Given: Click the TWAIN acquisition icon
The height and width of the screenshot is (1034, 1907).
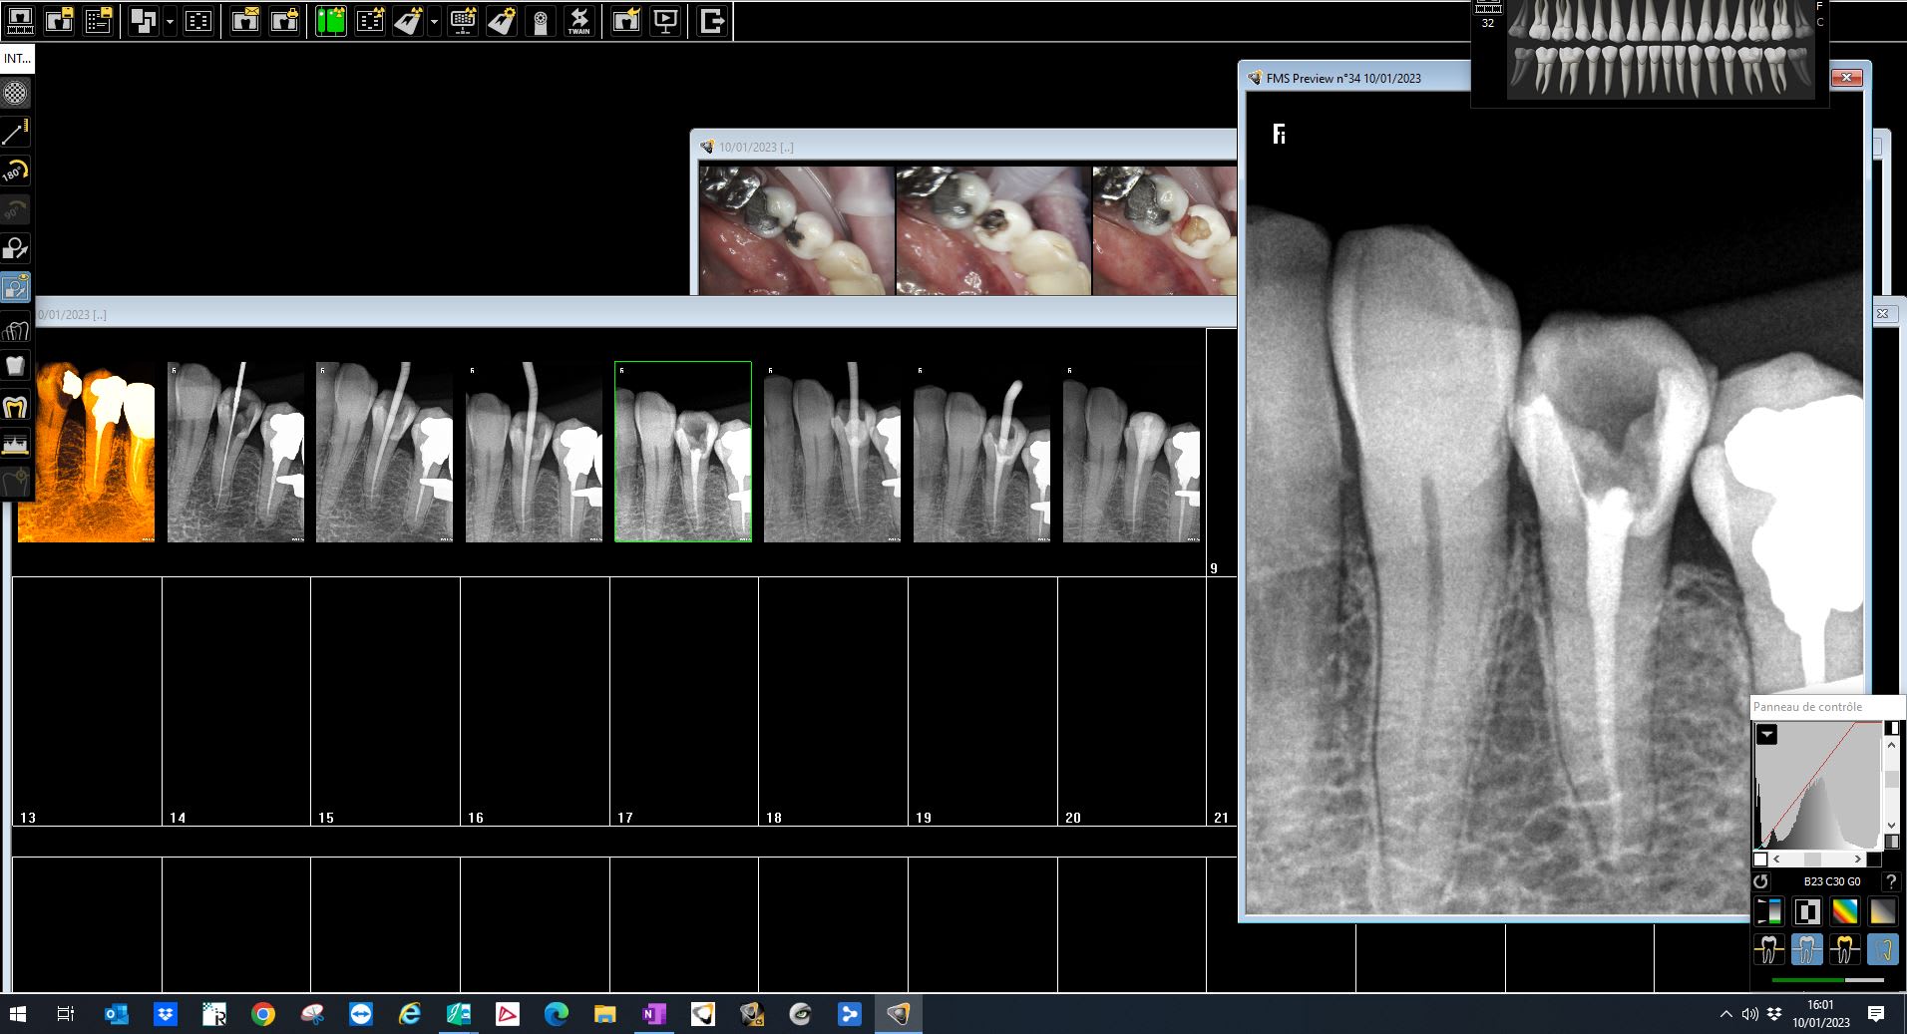Looking at the screenshot, I should [578, 21].
